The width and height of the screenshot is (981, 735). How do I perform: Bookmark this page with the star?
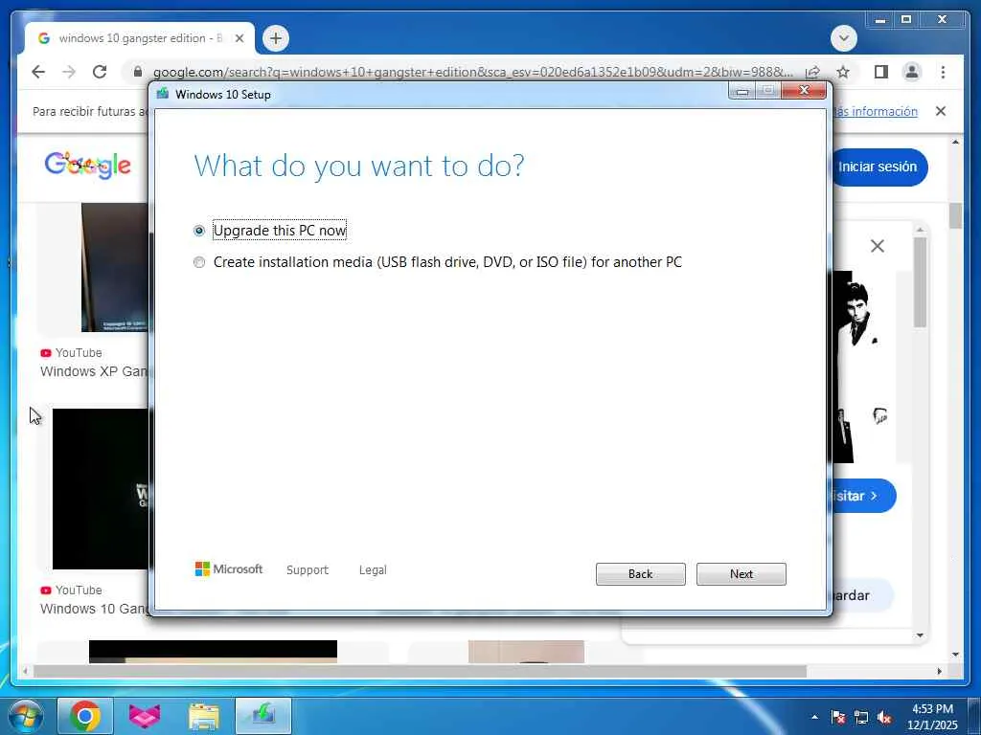843,72
